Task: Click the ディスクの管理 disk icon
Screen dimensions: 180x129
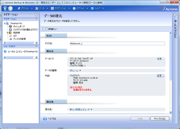Action: click(10, 39)
